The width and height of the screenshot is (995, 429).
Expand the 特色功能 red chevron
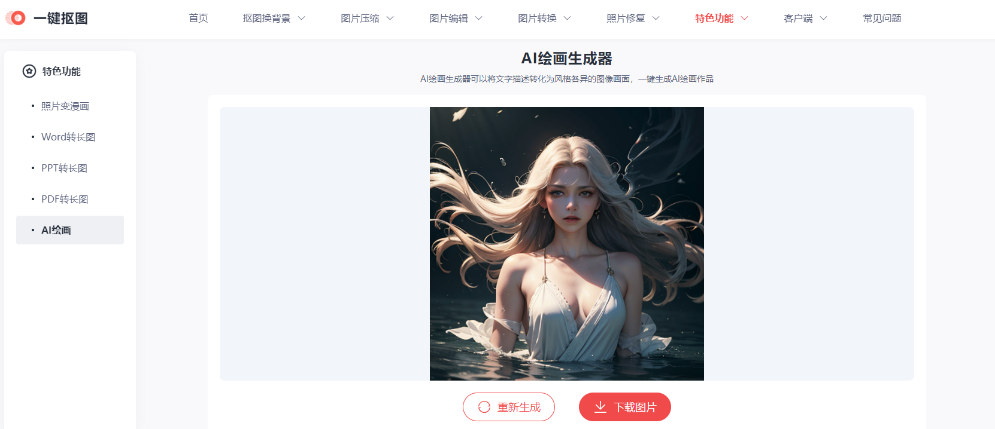coord(745,19)
